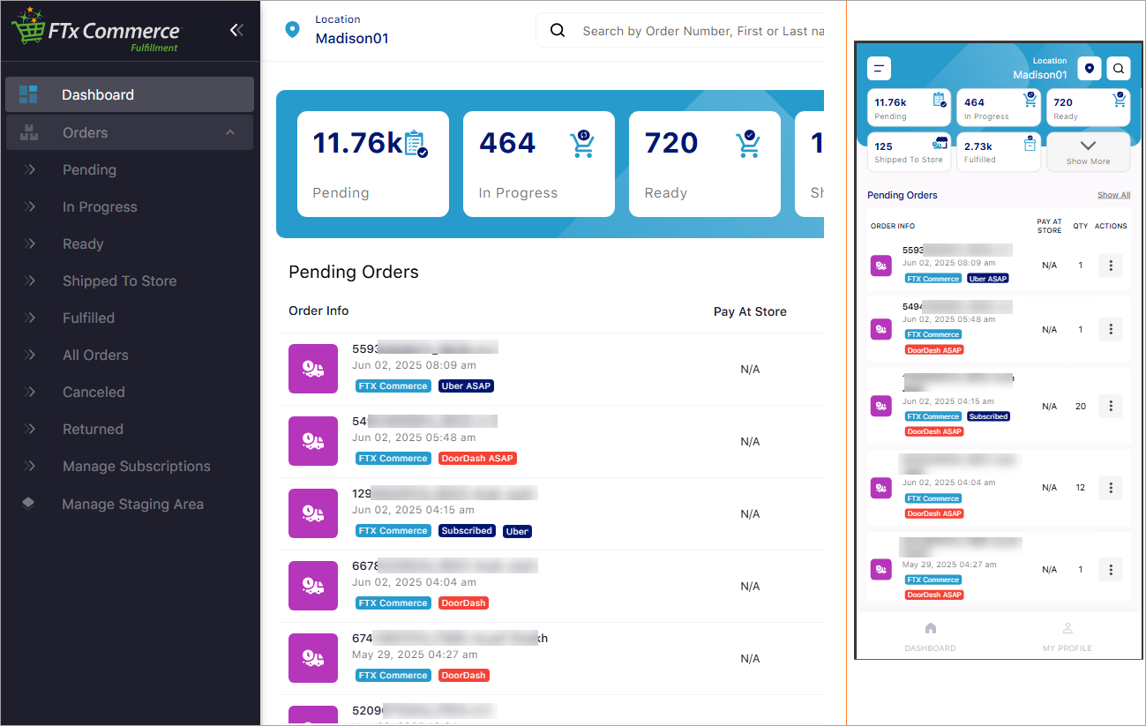Tap the cart icon on the mobile Ready card
This screenshot has height=726, width=1146.
click(1120, 100)
